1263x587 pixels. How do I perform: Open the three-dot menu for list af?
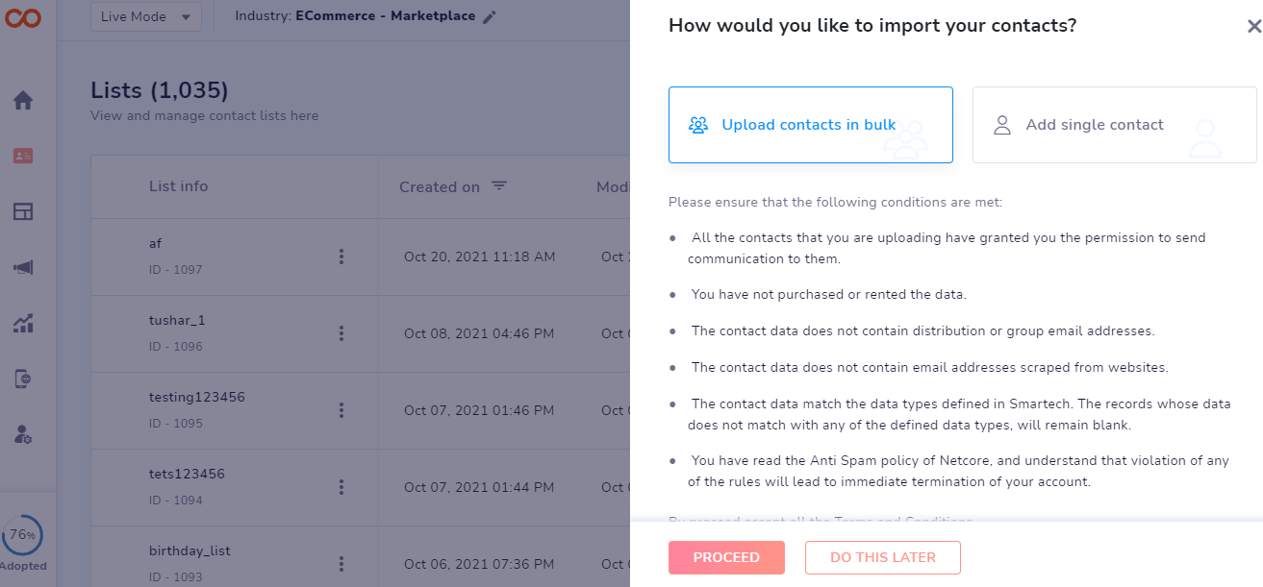pos(341,257)
